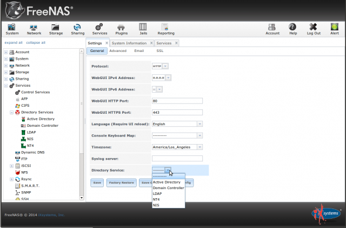This screenshot has width=346, height=228.
Task: Click the collapse all link
Action: point(36,42)
